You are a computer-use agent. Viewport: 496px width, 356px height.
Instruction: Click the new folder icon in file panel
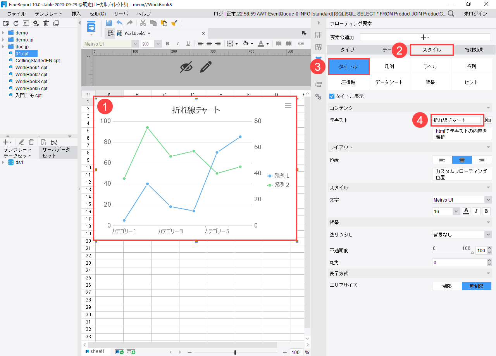6,23
